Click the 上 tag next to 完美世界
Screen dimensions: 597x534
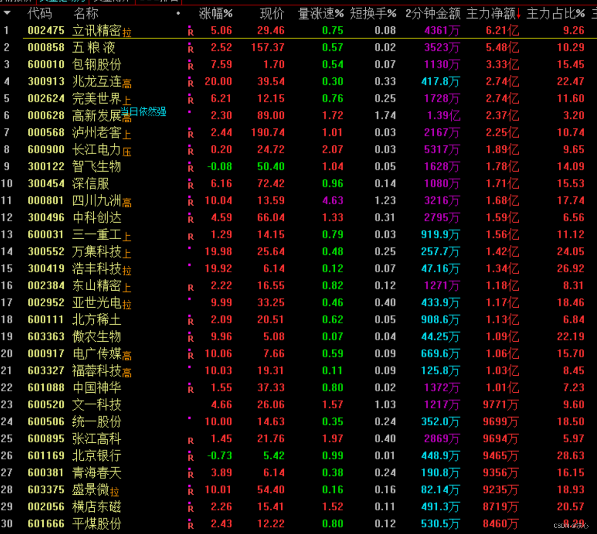[x=127, y=101]
